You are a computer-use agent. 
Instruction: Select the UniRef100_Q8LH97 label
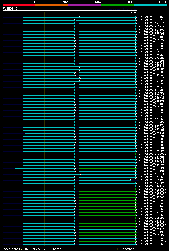(152, 84)
